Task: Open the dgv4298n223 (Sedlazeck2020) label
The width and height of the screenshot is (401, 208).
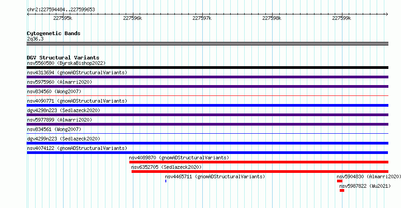Action: [64, 110]
